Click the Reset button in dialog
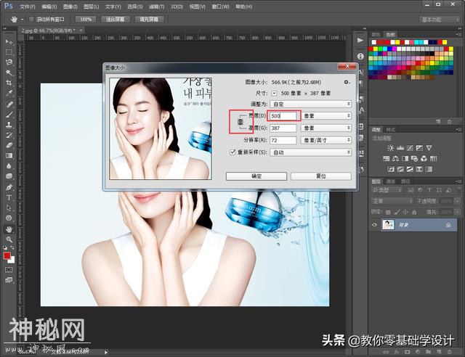Viewport: 465px width, 357px height. point(321,176)
